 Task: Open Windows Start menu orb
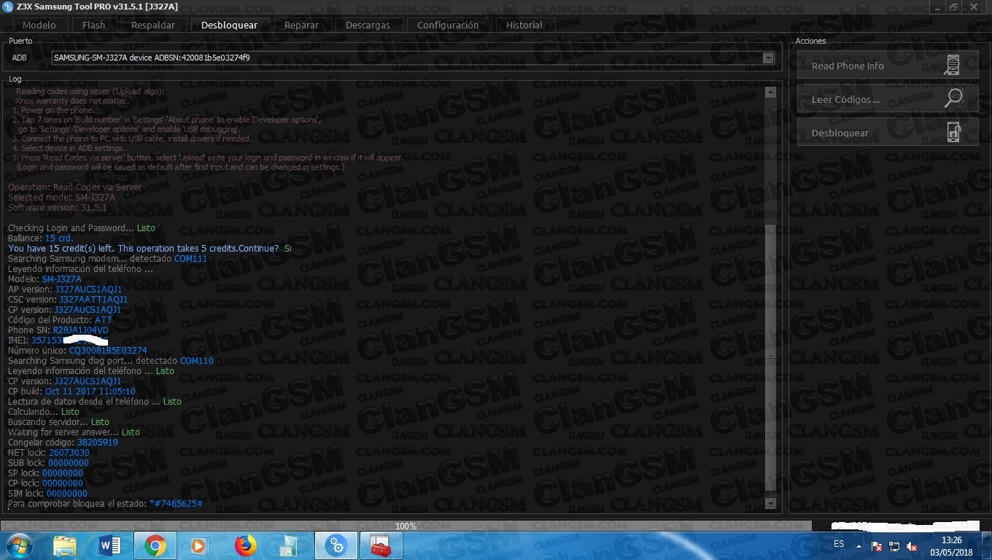[x=20, y=545]
